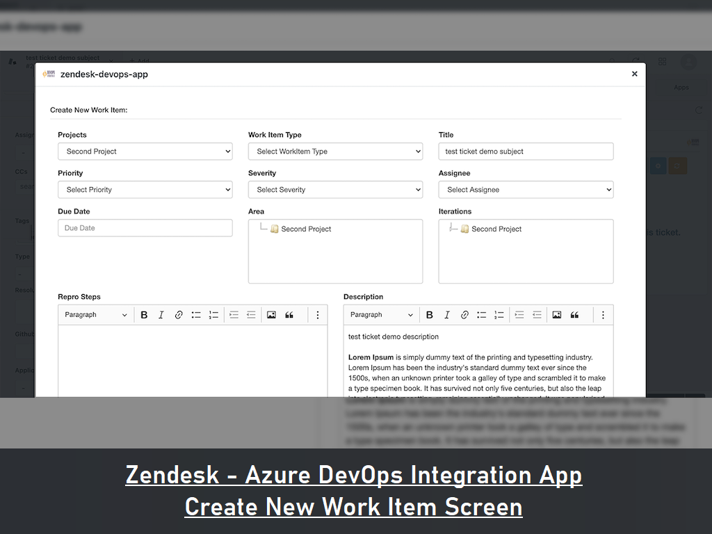
Task: Add a block quote in Description editor
Action: coord(575,314)
